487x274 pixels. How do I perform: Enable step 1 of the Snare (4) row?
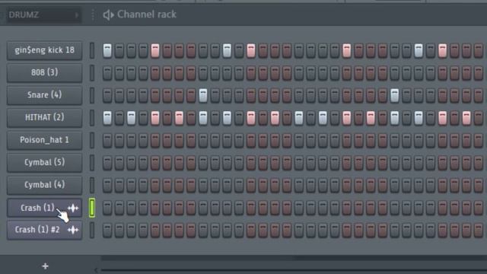click(x=107, y=95)
